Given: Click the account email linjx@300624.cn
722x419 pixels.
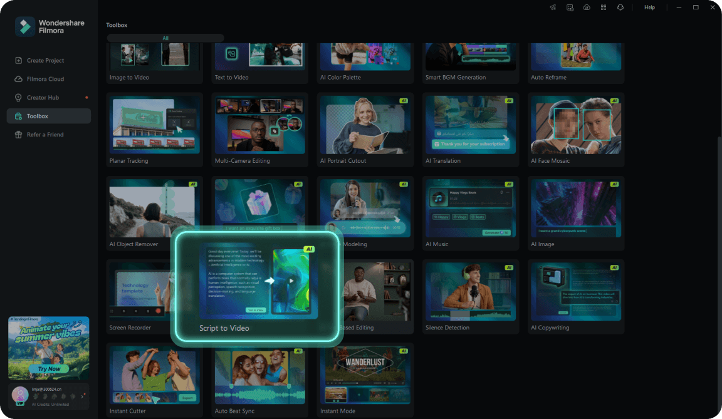Looking at the screenshot, I should (x=46, y=390).
